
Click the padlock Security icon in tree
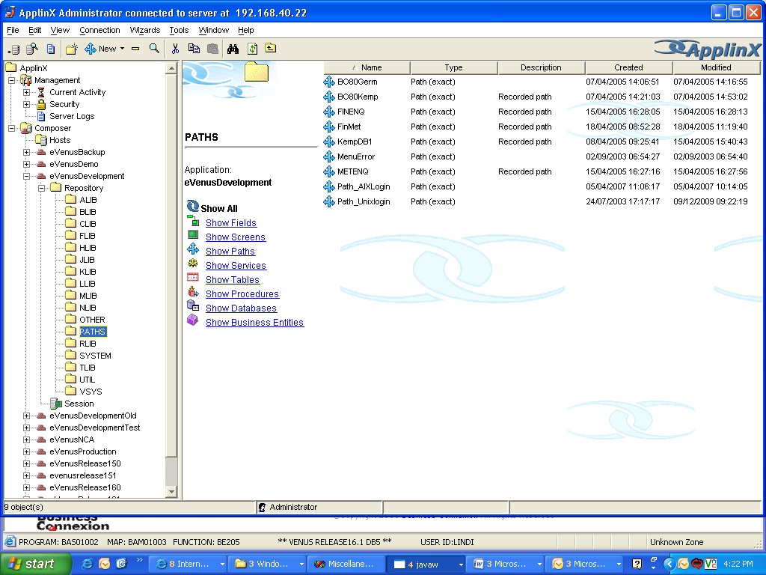[x=42, y=104]
